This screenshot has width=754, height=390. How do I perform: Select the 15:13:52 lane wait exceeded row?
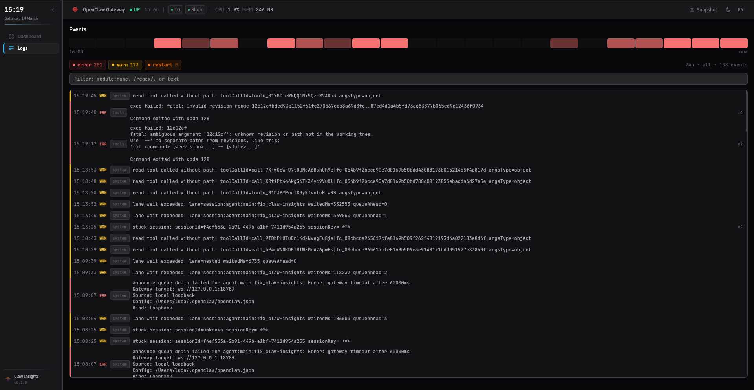(408, 204)
